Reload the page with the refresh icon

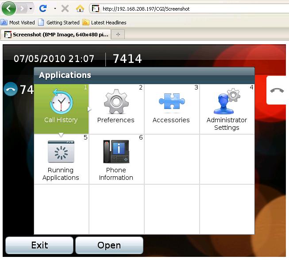[x=43, y=8]
